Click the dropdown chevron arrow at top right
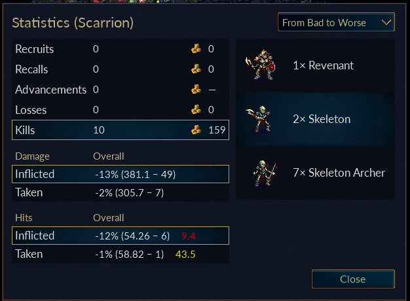The height and width of the screenshot is (301, 410). pos(386,22)
